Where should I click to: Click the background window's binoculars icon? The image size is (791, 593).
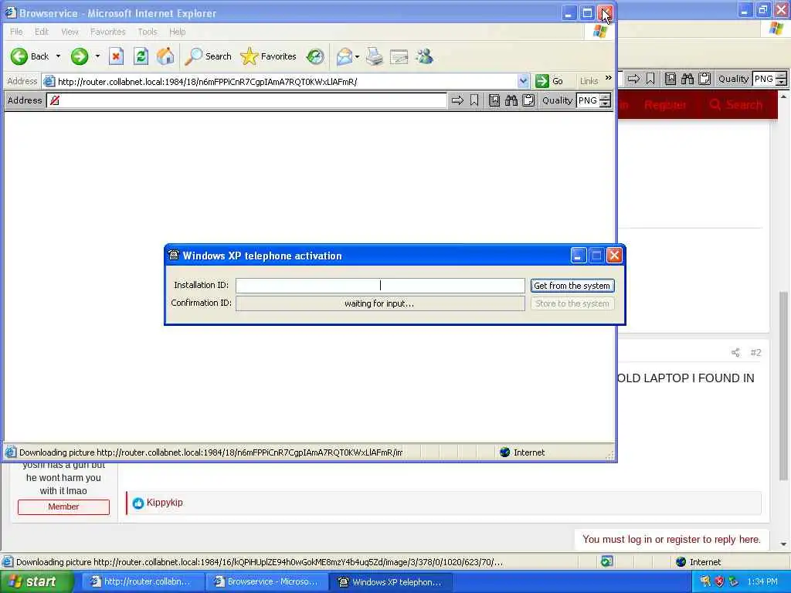(x=687, y=79)
